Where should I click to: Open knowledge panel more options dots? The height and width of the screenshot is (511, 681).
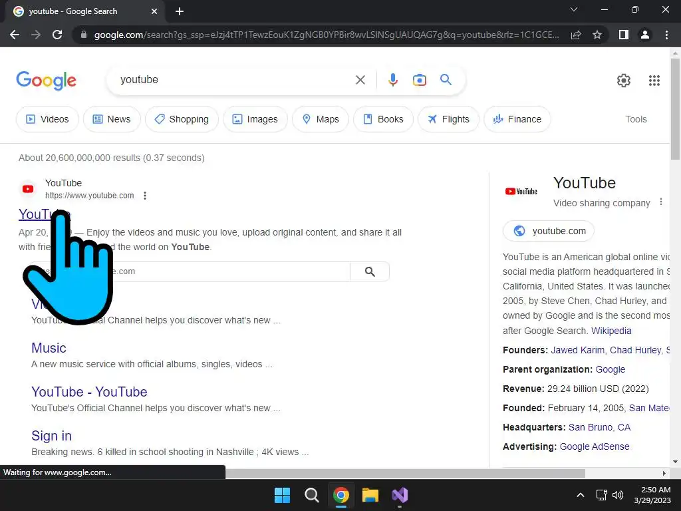point(660,202)
